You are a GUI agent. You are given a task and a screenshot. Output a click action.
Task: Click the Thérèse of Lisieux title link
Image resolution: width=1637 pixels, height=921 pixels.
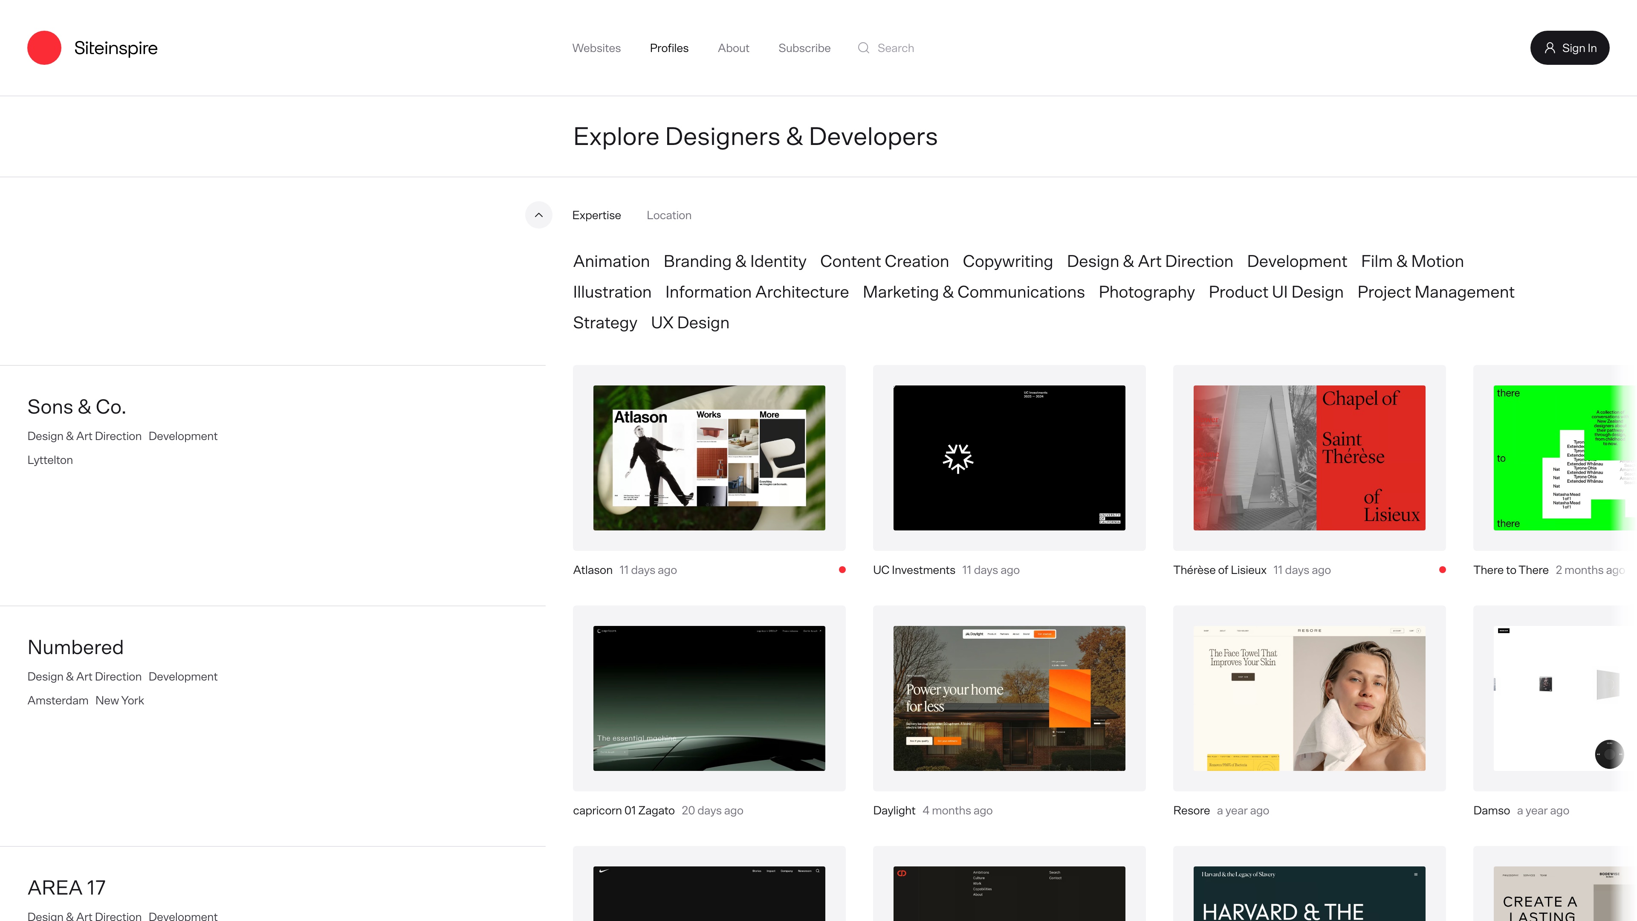1220,570
